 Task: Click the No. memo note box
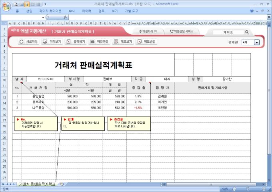coord(36,123)
